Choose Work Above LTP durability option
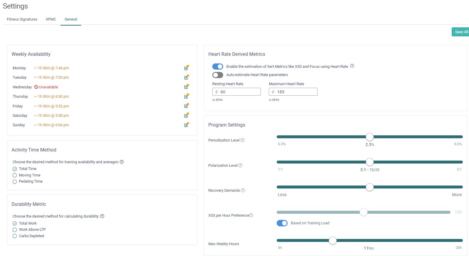The height and width of the screenshot is (256, 469). tap(15, 230)
